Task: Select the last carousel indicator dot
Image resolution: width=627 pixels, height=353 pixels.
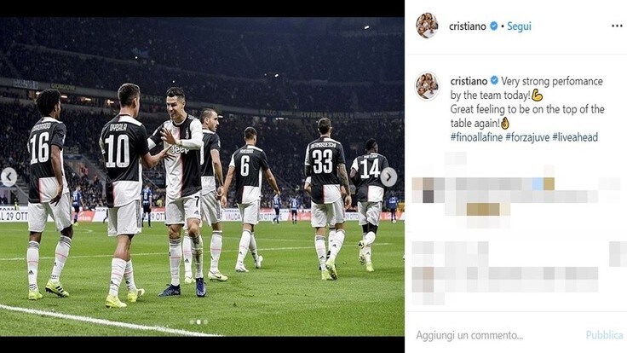Action: (x=205, y=321)
